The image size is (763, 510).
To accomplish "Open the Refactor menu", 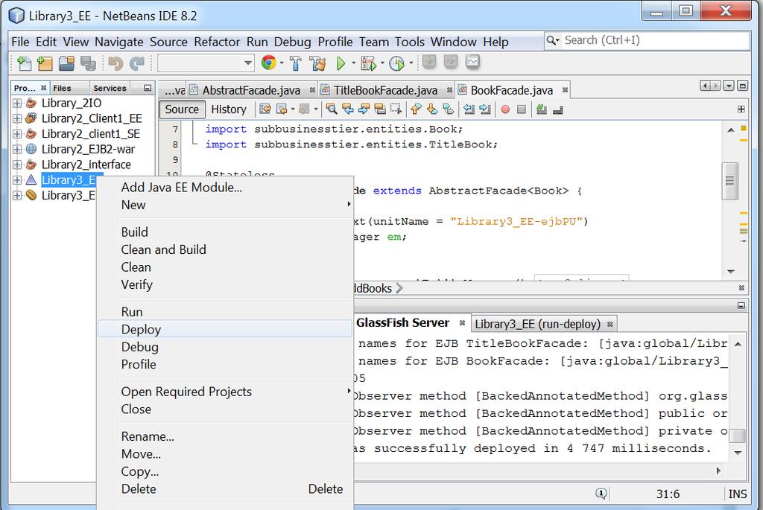I will pyautogui.click(x=217, y=42).
